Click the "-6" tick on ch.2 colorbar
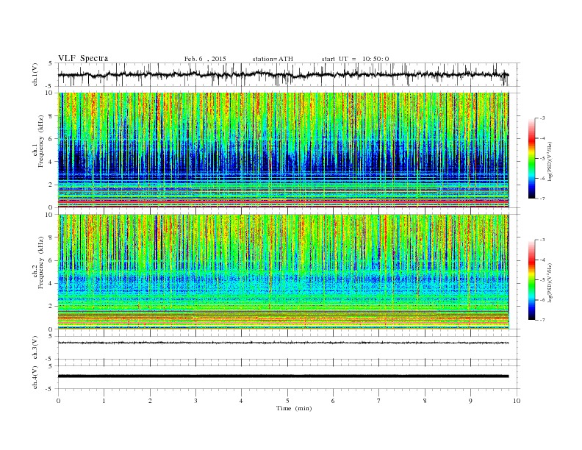Image resolution: width=582 pixels, height=450 pixels. click(x=542, y=300)
